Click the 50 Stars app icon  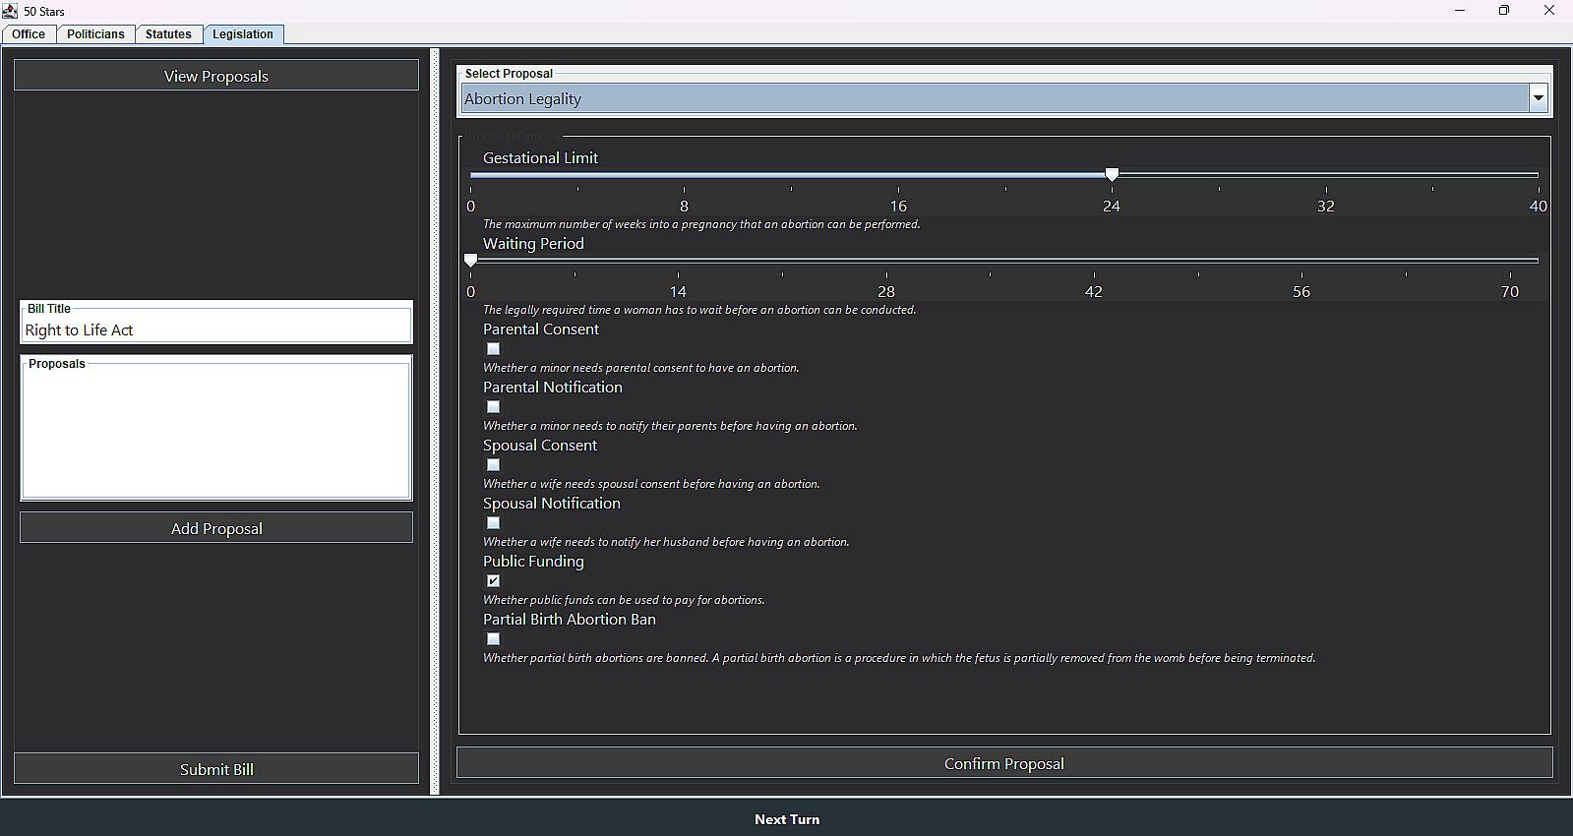[x=10, y=11]
